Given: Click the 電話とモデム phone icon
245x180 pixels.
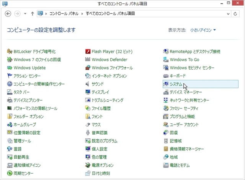Looking at the screenshot, I should pyautogui.click(x=166, y=165).
